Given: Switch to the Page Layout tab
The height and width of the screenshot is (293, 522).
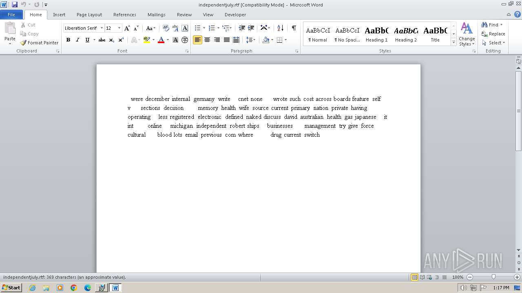Looking at the screenshot, I should [x=89, y=15].
